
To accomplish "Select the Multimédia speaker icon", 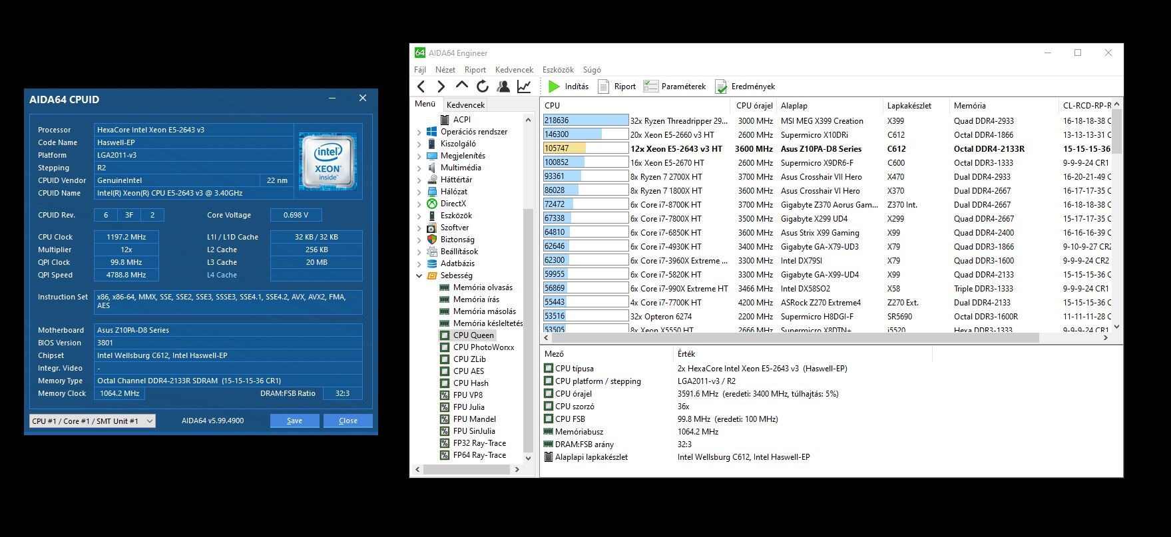I will pyautogui.click(x=432, y=168).
